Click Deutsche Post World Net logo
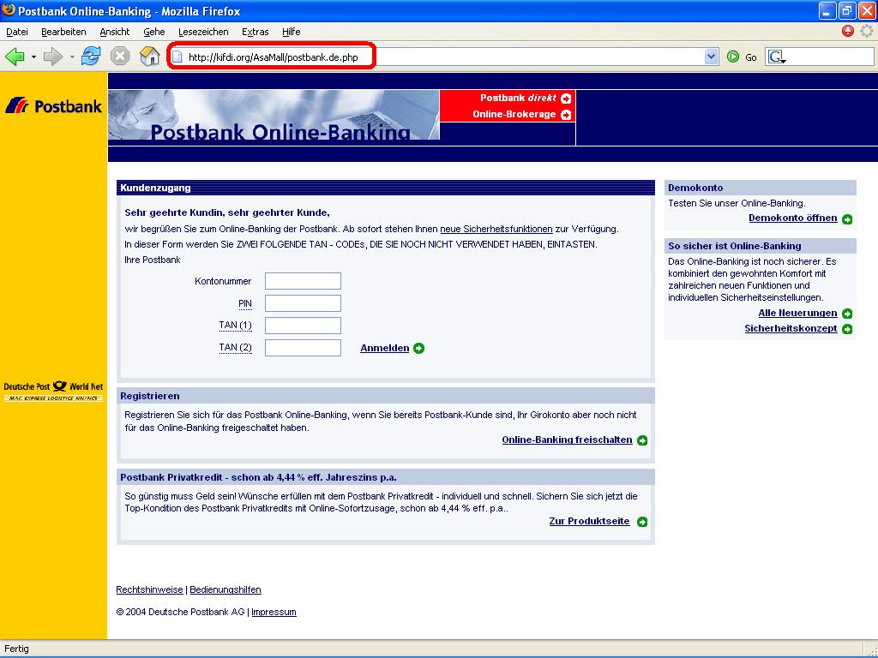This screenshot has width=878, height=658. [53, 391]
